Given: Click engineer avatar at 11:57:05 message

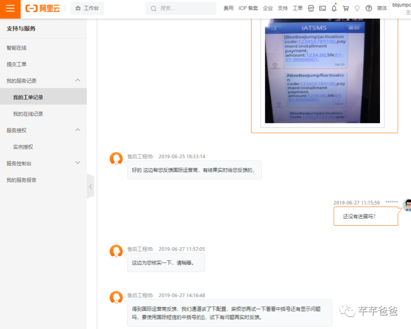Looking at the screenshot, I should click(x=116, y=251).
